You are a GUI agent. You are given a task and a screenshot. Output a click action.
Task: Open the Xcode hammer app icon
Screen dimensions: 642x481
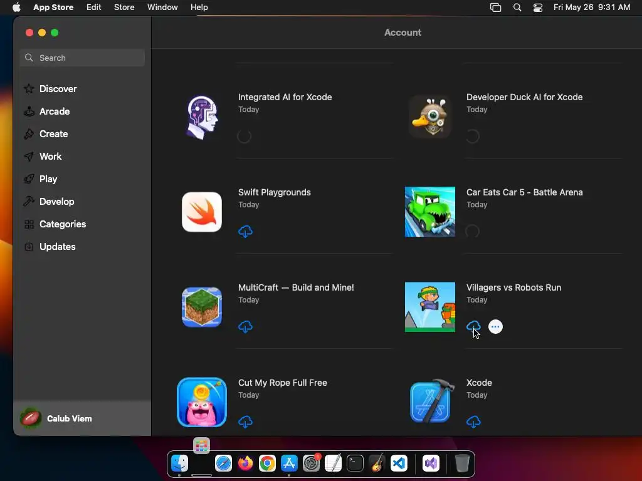pyautogui.click(x=432, y=401)
